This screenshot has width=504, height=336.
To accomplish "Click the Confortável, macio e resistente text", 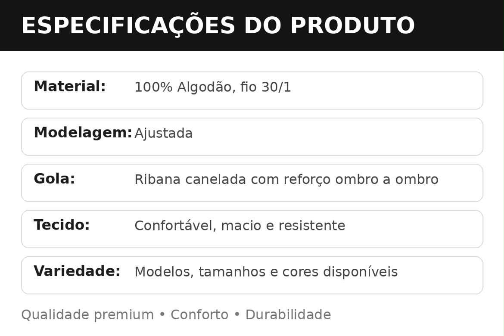I will coord(240,226).
